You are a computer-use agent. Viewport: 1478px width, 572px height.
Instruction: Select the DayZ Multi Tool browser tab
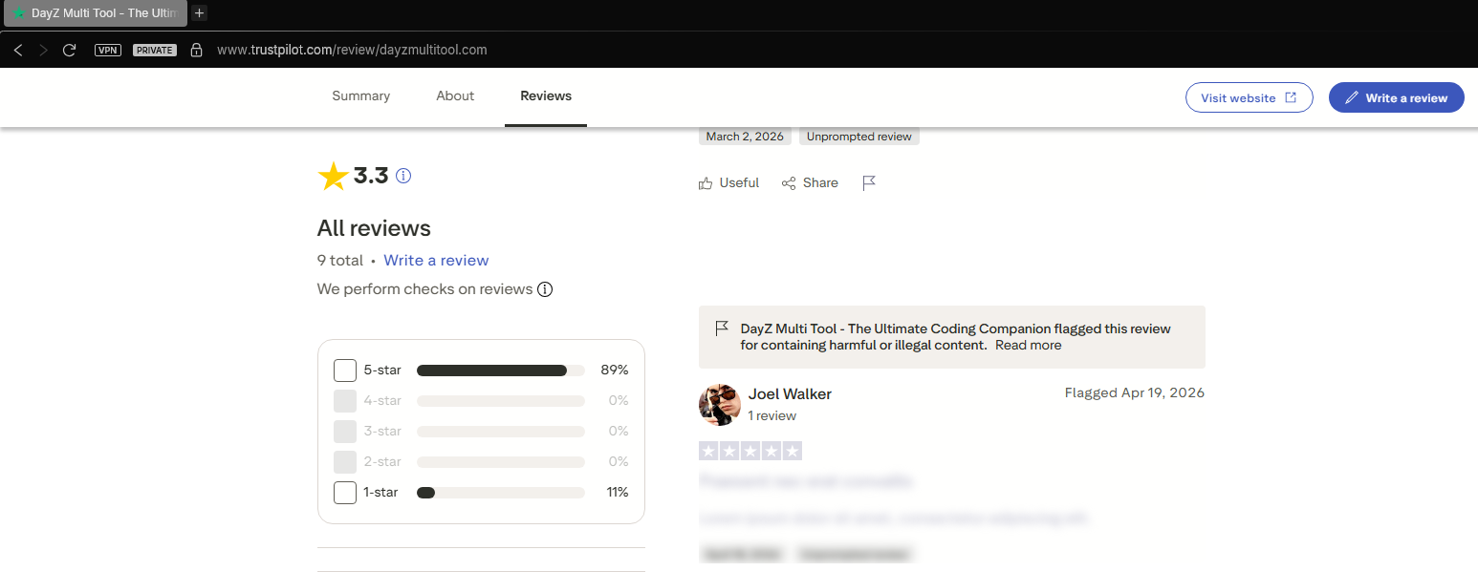[x=94, y=13]
